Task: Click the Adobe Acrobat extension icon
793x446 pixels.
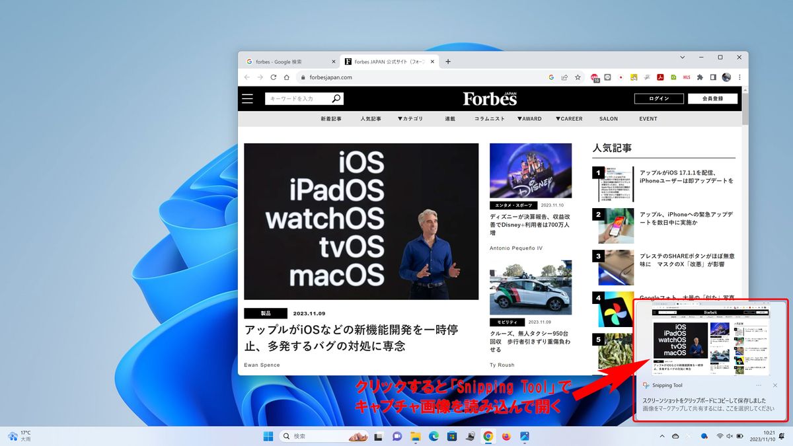Action: click(x=660, y=77)
